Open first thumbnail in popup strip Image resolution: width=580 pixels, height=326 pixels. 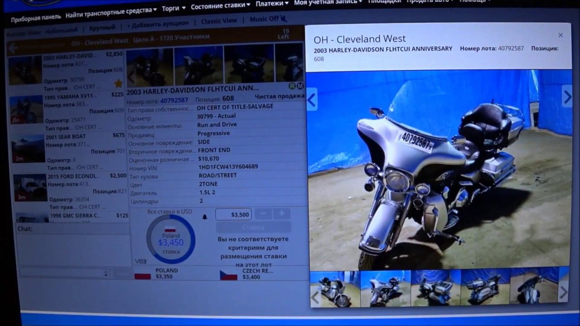pyautogui.click(x=335, y=288)
